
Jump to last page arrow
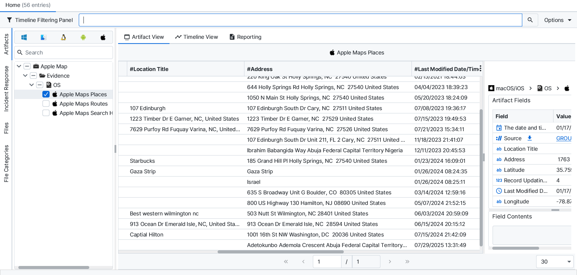coord(407,261)
